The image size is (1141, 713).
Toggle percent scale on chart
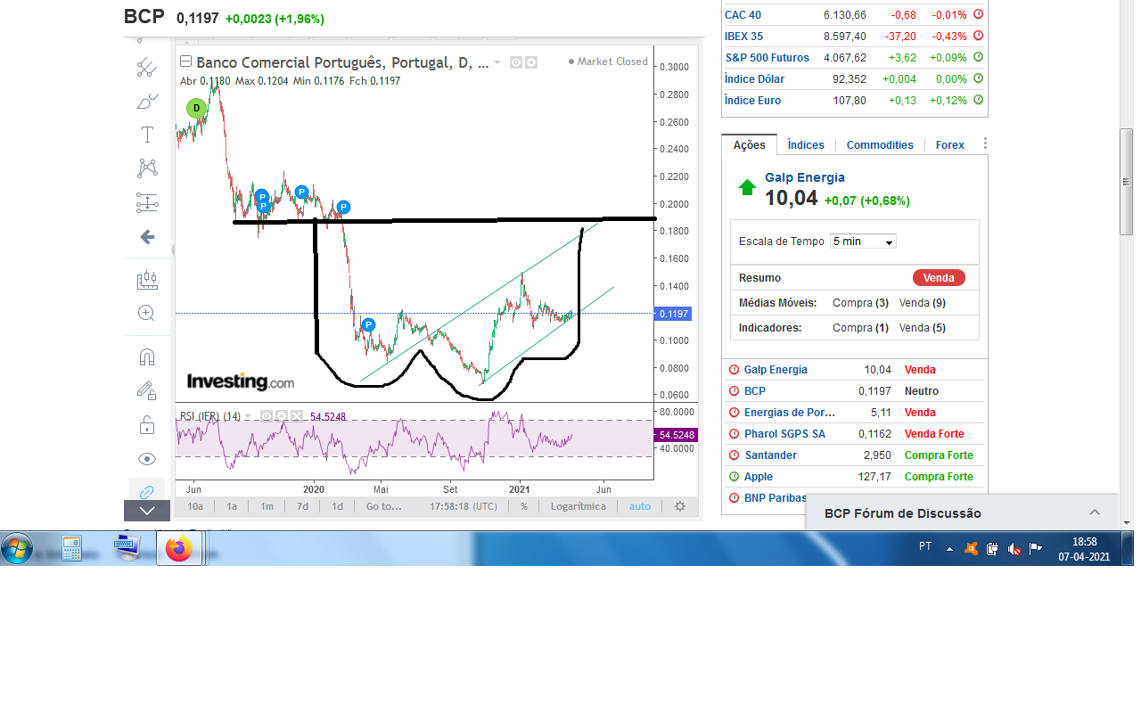tap(524, 506)
